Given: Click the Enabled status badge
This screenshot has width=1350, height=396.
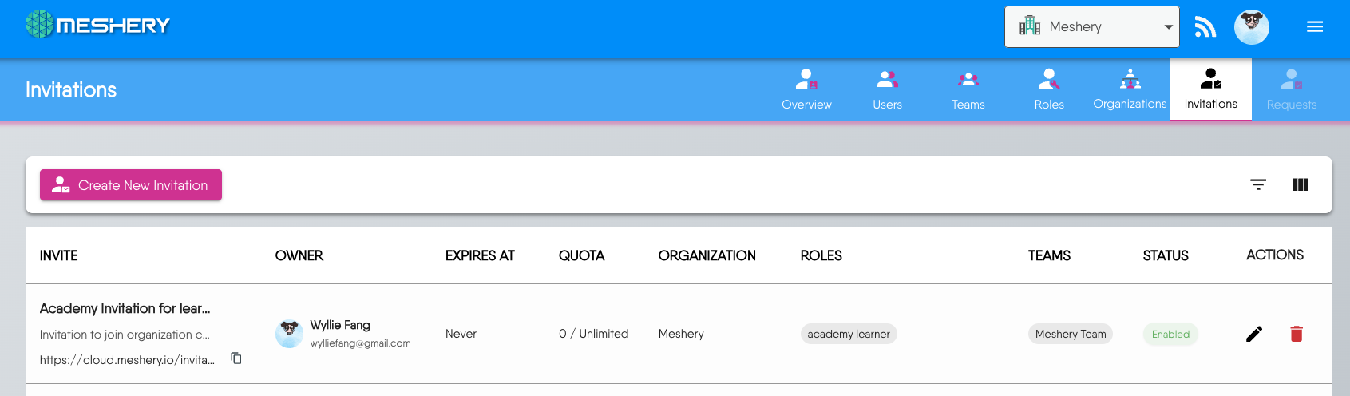Looking at the screenshot, I should (x=1170, y=334).
